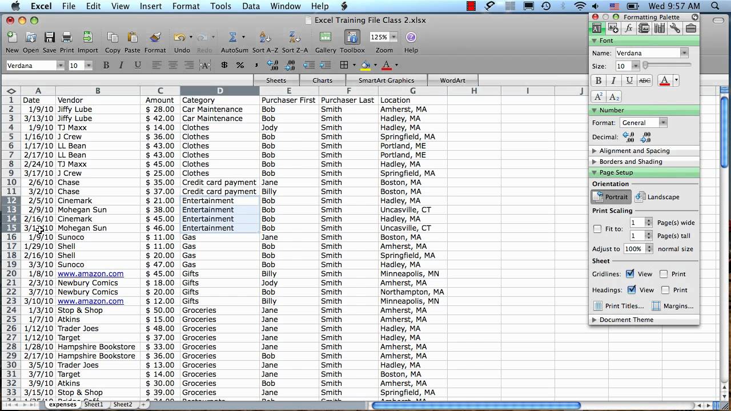Open palette font Name dropdown
The width and height of the screenshot is (731, 411).
(684, 53)
